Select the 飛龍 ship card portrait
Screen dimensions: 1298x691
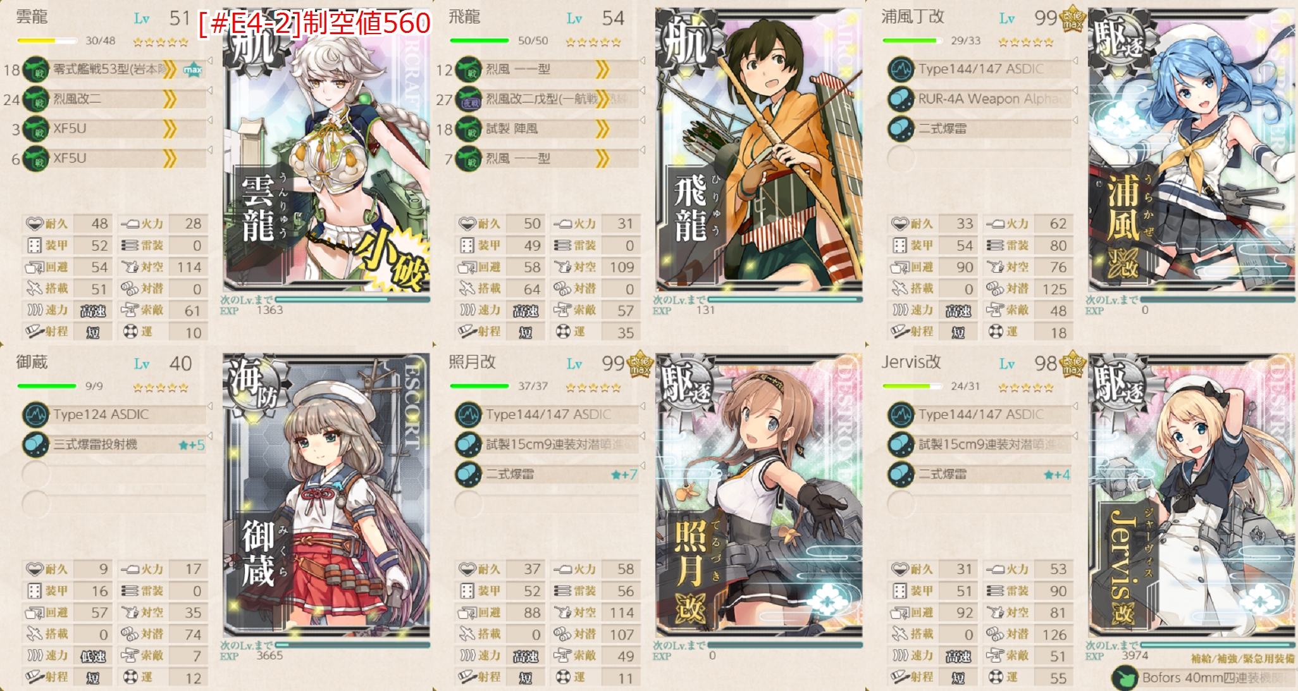759,151
